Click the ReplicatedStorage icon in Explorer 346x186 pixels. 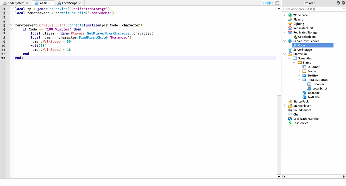coord(290,32)
